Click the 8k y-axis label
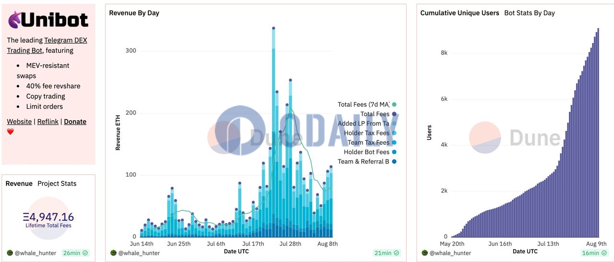Image resolution: width=614 pixels, height=262 pixels. 444,53
